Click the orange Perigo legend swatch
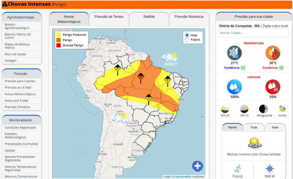This screenshot has height=179, width=293. 58,40
